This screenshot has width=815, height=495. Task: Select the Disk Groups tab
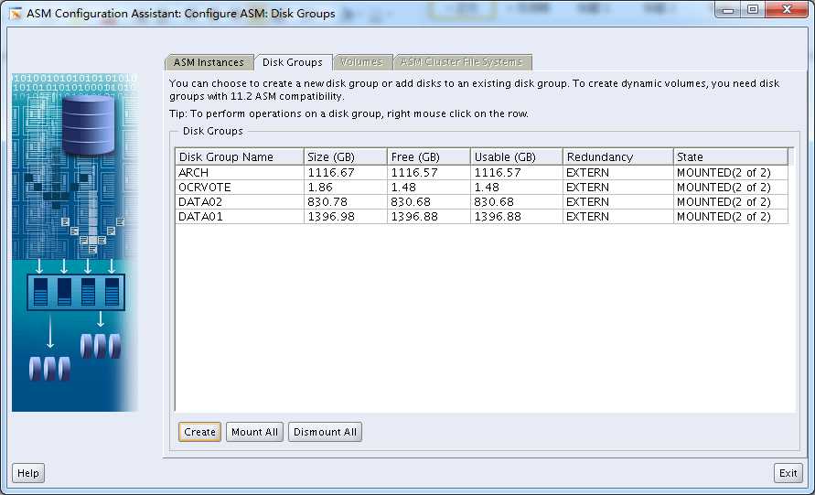pos(293,62)
